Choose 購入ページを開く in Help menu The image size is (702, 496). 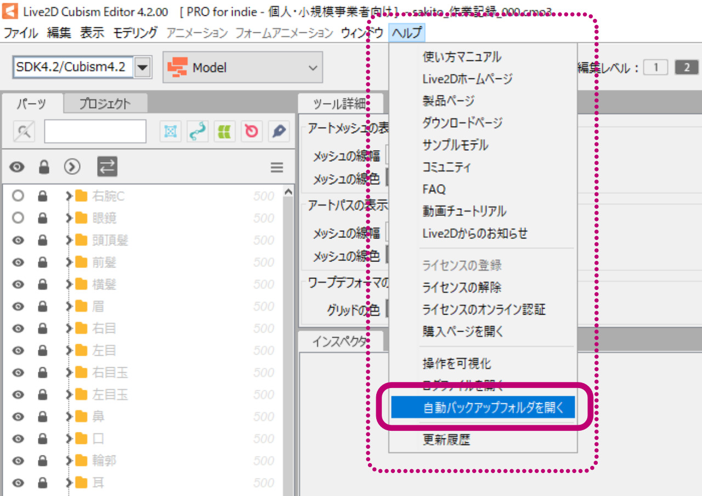[x=483, y=331]
